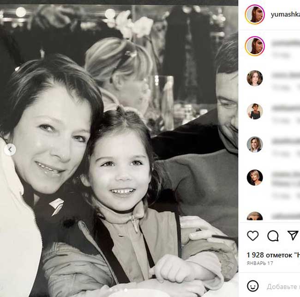Open first commenter's profile picture

tap(254, 78)
